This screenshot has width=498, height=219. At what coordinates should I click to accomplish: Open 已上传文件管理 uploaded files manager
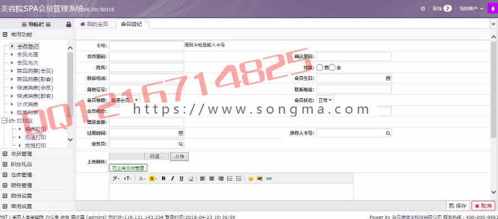tap(128, 168)
